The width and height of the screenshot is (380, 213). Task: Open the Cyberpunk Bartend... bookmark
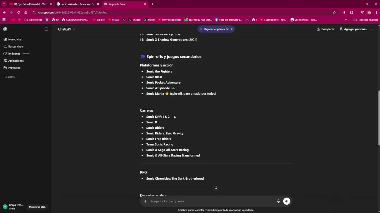pyautogui.click(x=75, y=20)
